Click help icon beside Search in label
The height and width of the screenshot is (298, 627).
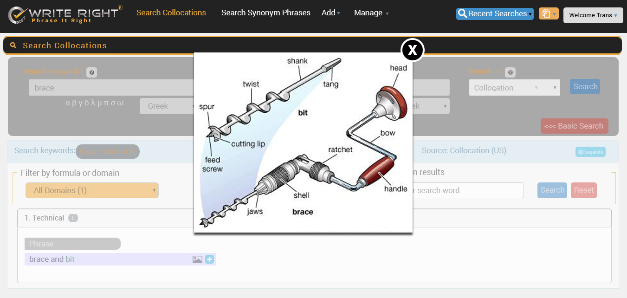pyautogui.click(x=510, y=72)
